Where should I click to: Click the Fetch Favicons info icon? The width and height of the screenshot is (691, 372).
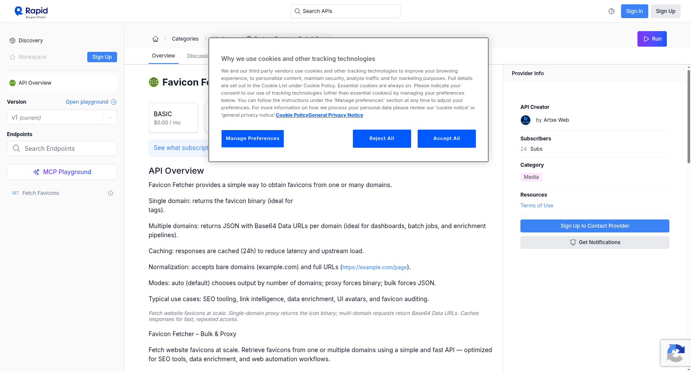(111, 193)
